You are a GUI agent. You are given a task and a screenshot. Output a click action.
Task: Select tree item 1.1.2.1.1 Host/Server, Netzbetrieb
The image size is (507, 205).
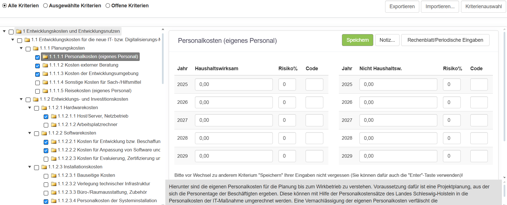pos(93,116)
